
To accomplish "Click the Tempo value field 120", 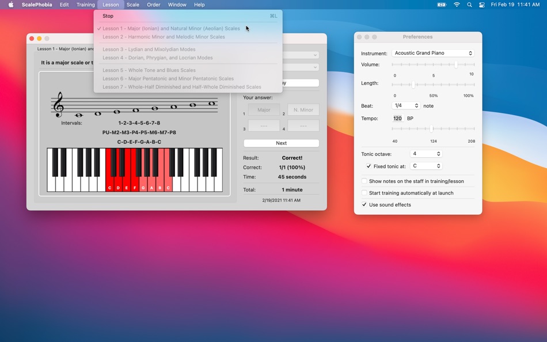I will pyautogui.click(x=397, y=118).
